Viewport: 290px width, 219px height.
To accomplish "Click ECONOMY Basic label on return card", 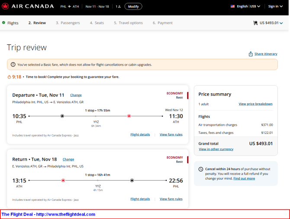I will pos(175,159).
